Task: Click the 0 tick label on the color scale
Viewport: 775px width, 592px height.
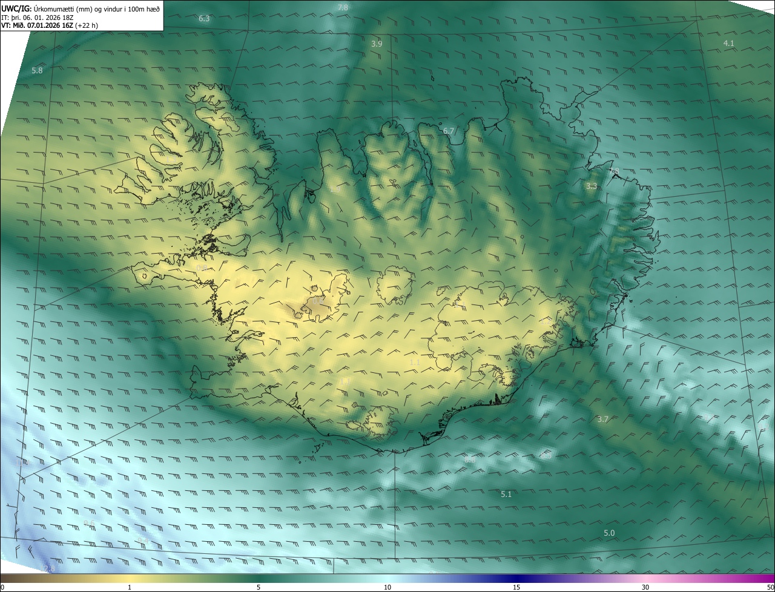Action: 2,587
